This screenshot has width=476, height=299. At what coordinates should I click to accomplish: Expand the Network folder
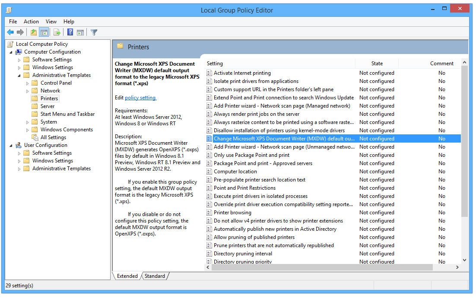(27, 91)
